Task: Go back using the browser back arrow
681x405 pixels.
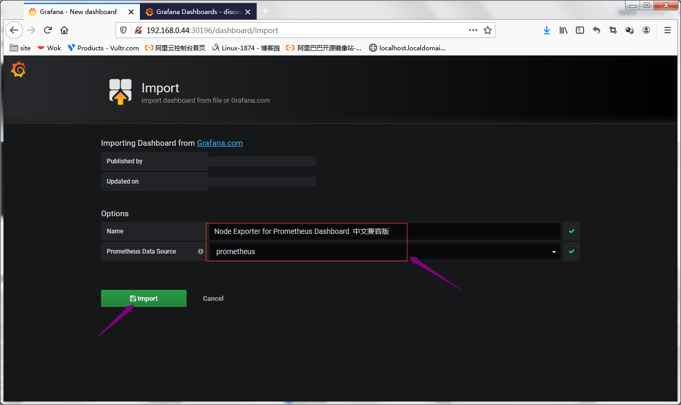Action: tap(14, 30)
